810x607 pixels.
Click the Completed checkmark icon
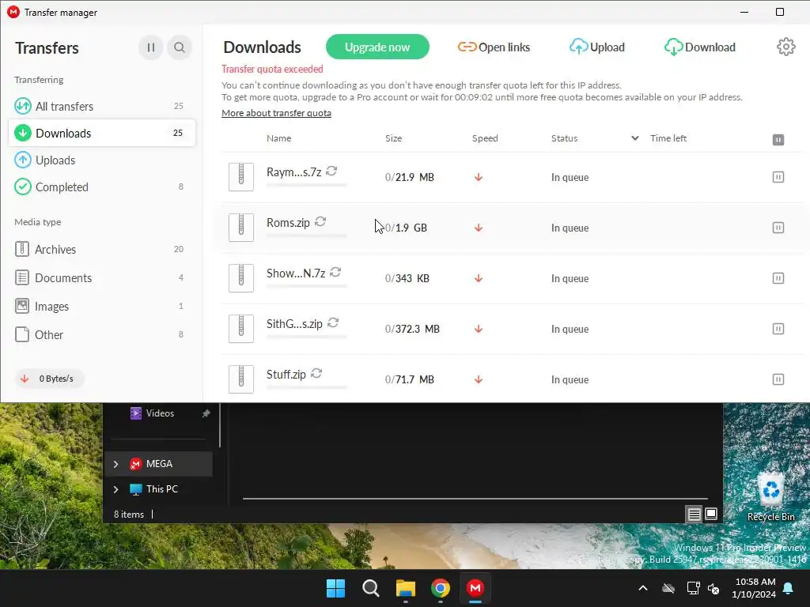click(x=23, y=187)
